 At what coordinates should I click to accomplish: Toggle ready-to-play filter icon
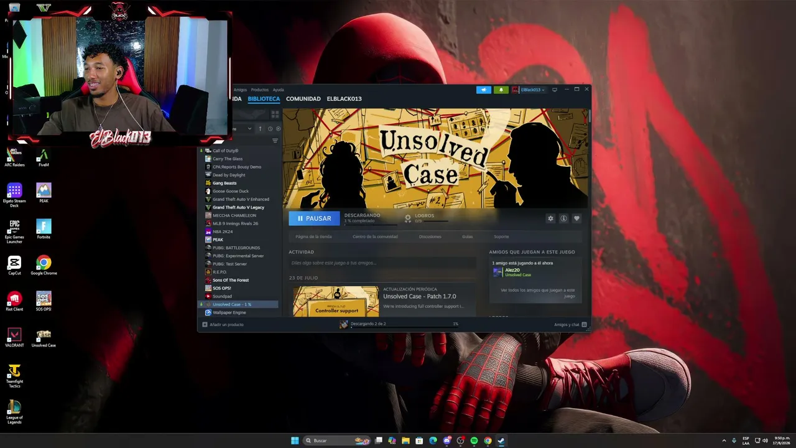[x=278, y=129]
